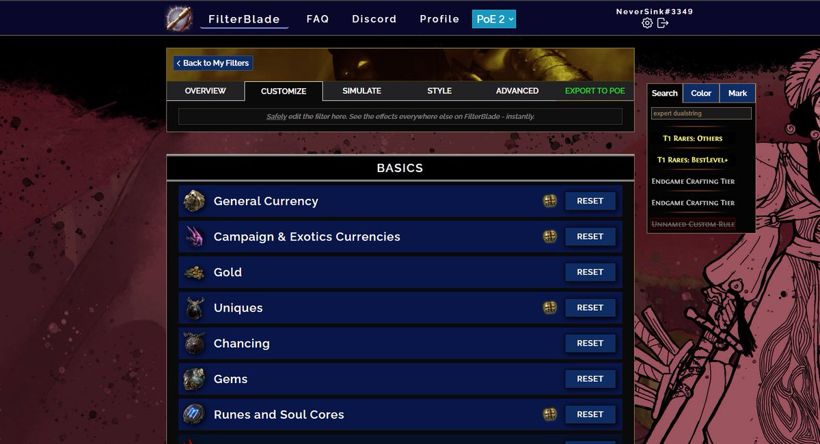Click the Runes and Soul Cores icon
820x444 pixels.
point(195,414)
